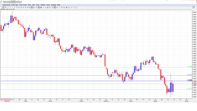Switch to the 5-minute time scale
Image resolution: width=197 pixels, height=111 pixels.
pyautogui.click(x=15, y=7)
